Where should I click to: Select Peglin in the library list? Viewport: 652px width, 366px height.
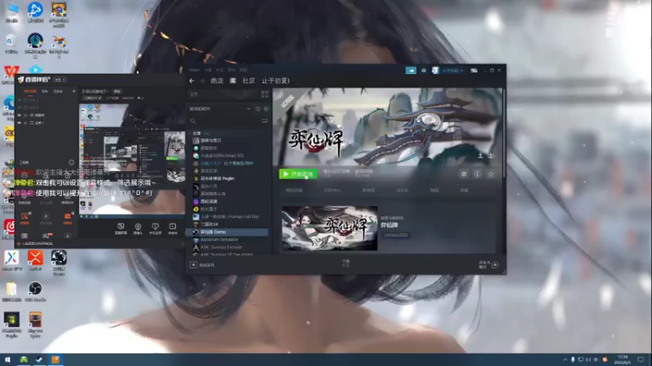pos(217,178)
